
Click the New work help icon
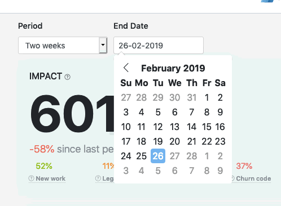[31, 178]
